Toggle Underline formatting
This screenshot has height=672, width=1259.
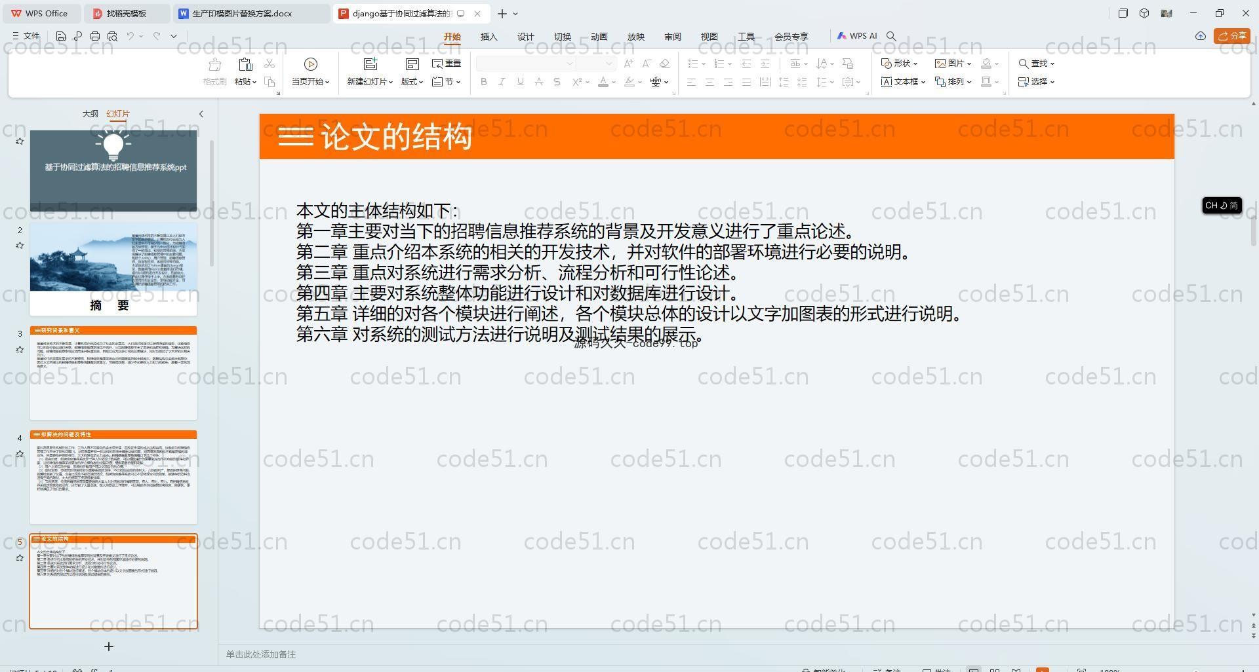click(x=520, y=82)
